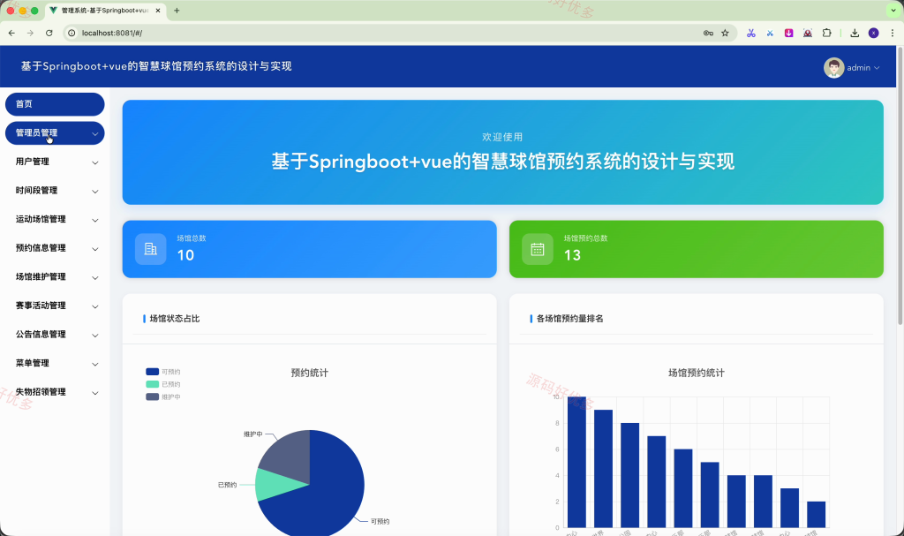
Task: Open the 用户管理 menu
Action: pos(55,162)
